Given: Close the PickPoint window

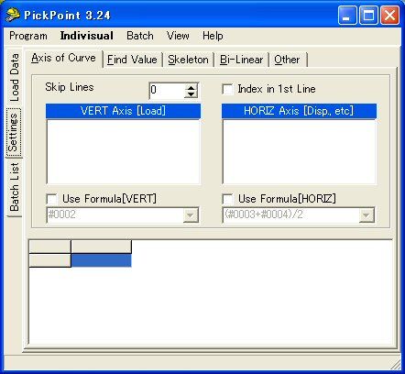Looking at the screenshot, I should (x=389, y=15).
